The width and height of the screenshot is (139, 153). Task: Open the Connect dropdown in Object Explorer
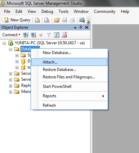click(x=11, y=35)
